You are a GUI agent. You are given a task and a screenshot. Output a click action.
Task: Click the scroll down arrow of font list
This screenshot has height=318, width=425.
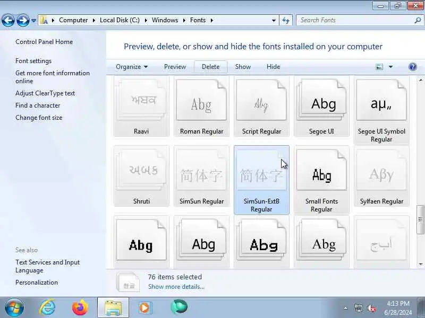coord(421,264)
